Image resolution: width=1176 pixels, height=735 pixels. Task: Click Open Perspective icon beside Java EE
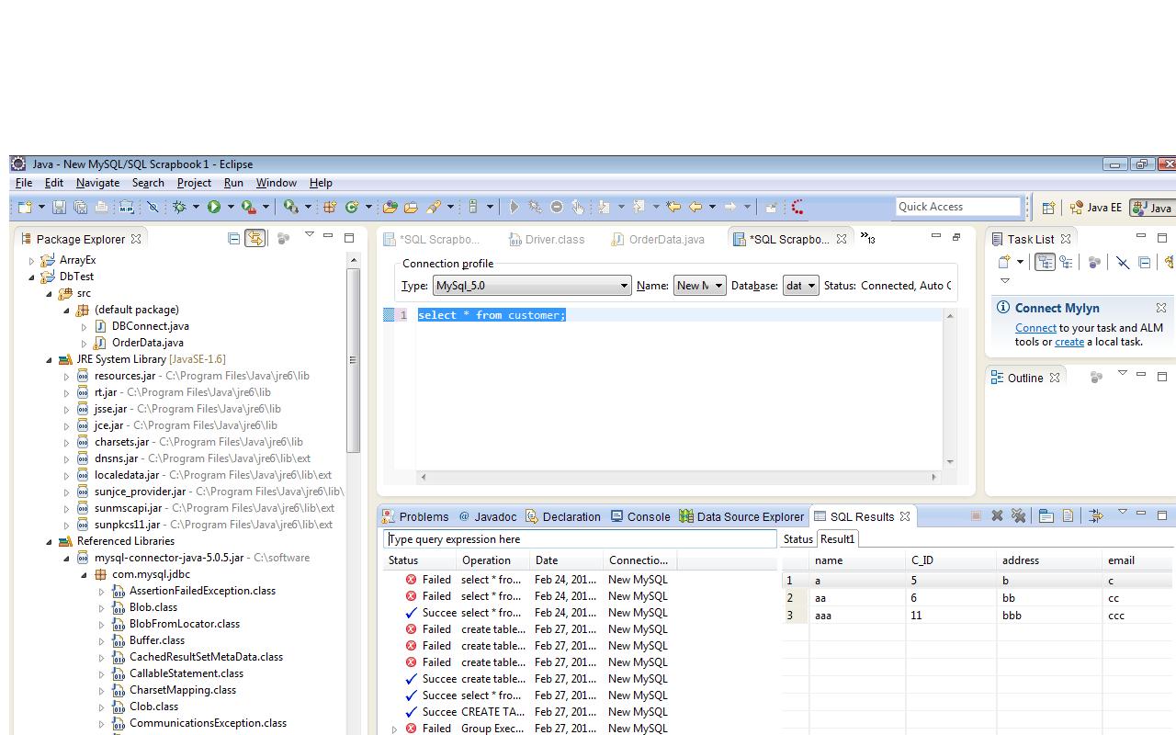pyautogui.click(x=1048, y=208)
